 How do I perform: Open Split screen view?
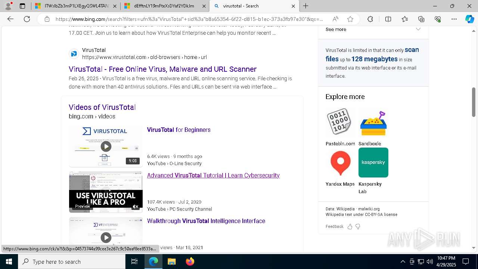pyautogui.click(x=388, y=19)
